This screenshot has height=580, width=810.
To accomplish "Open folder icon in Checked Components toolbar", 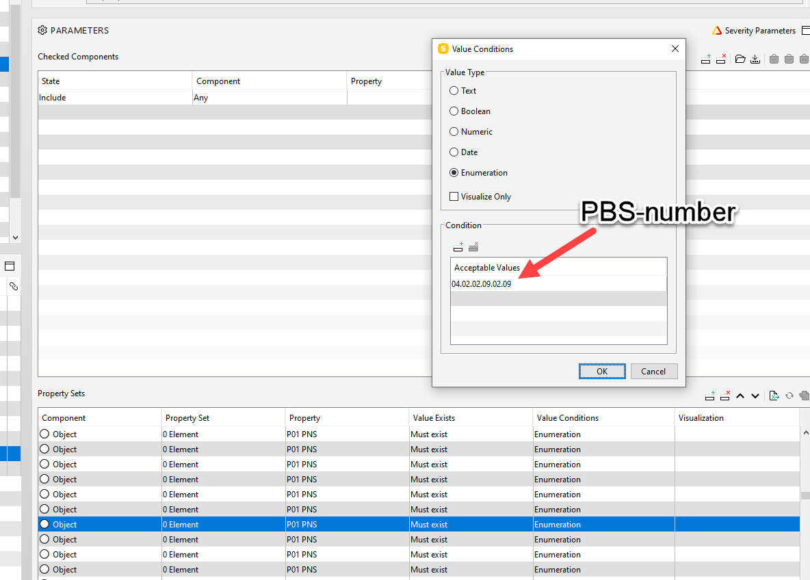I will (x=740, y=59).
